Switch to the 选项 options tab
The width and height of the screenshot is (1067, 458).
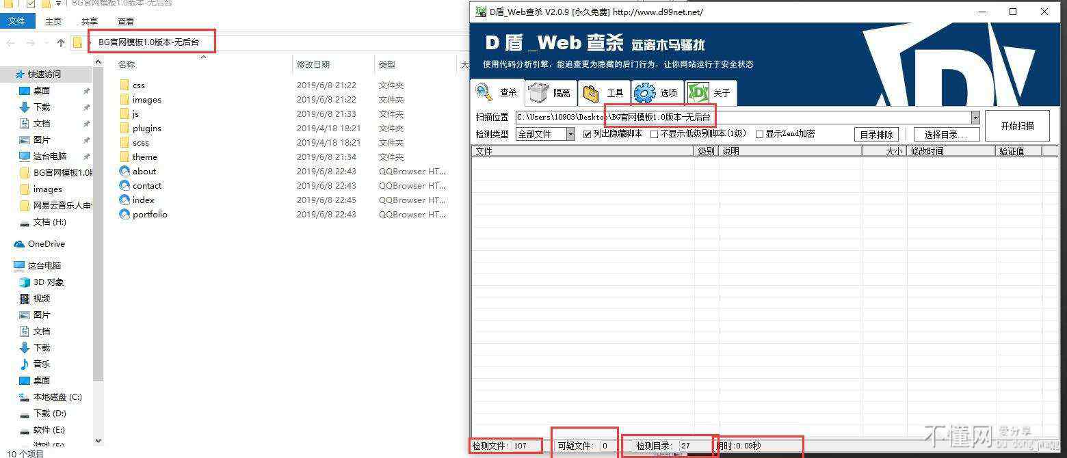click(x=657, y=93)
